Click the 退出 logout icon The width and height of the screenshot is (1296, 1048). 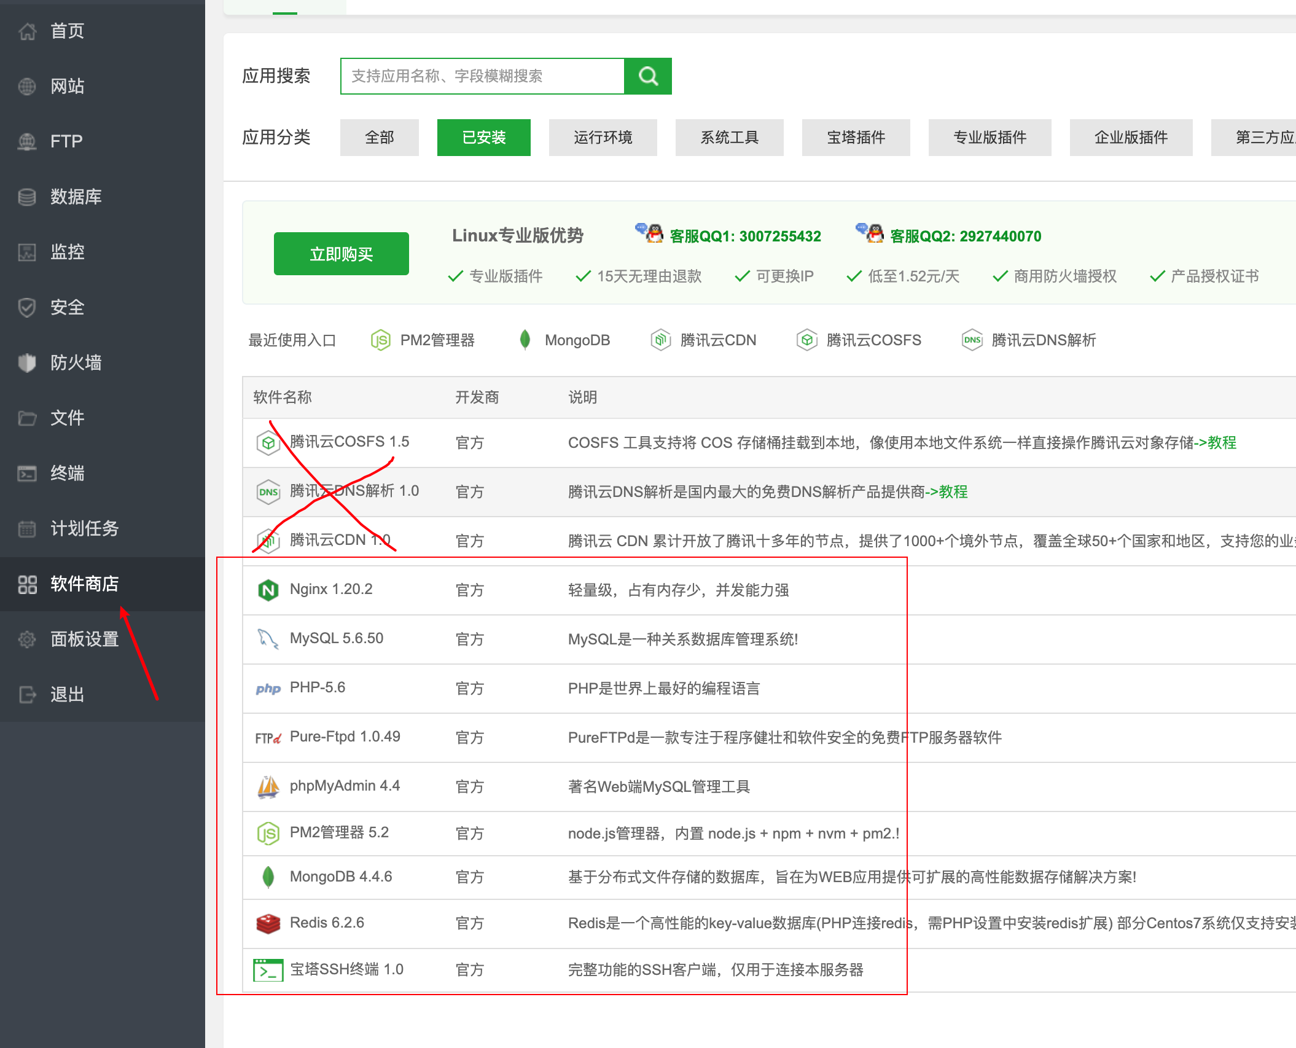(27, 695)
